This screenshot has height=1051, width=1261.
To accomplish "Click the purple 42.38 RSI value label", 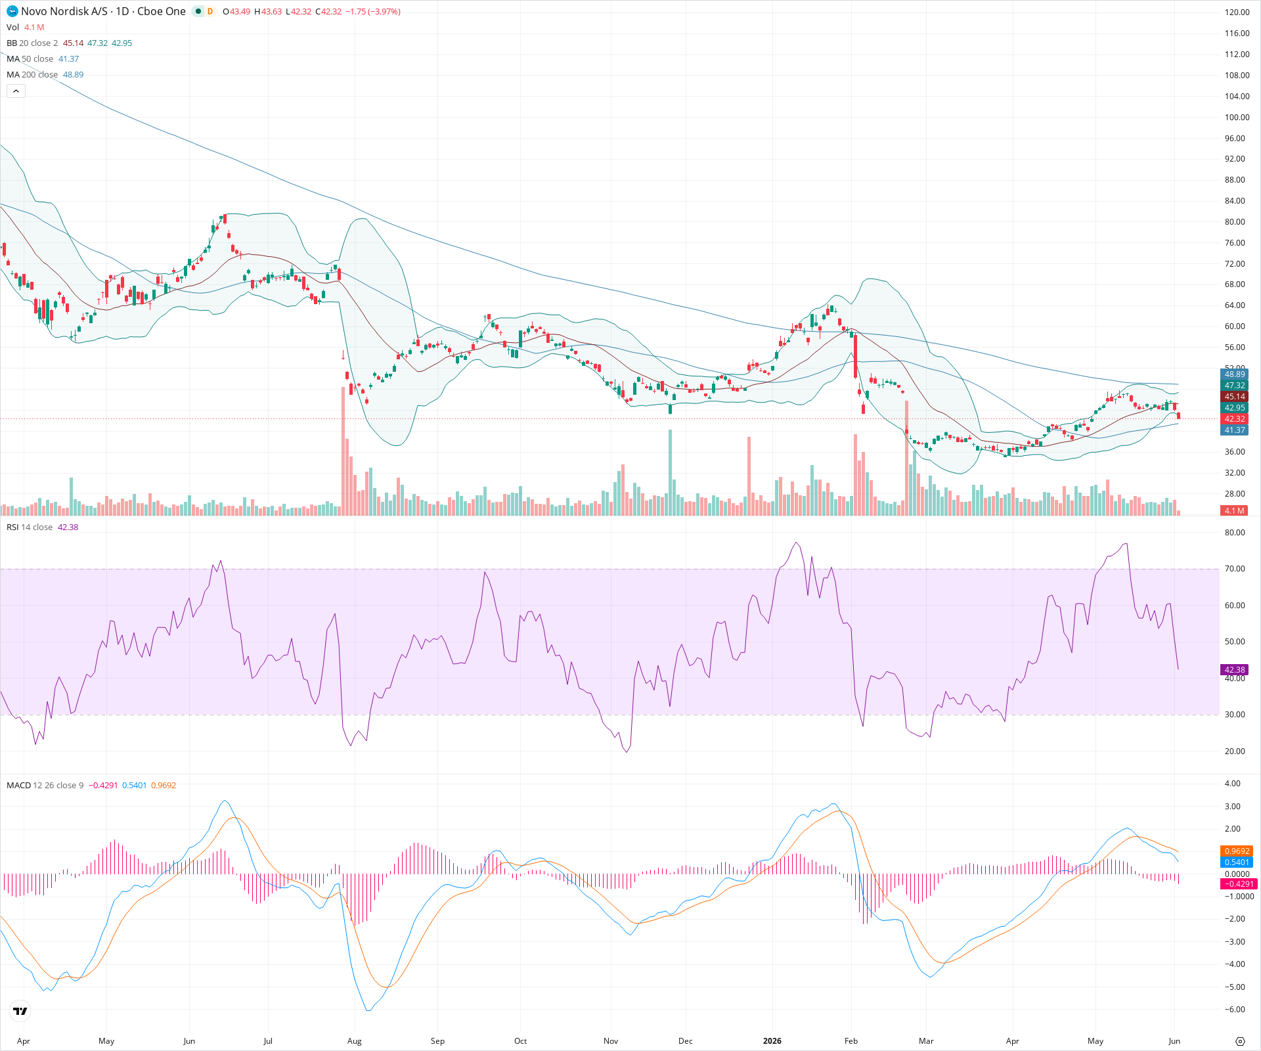I will (x=1234, y=670).
